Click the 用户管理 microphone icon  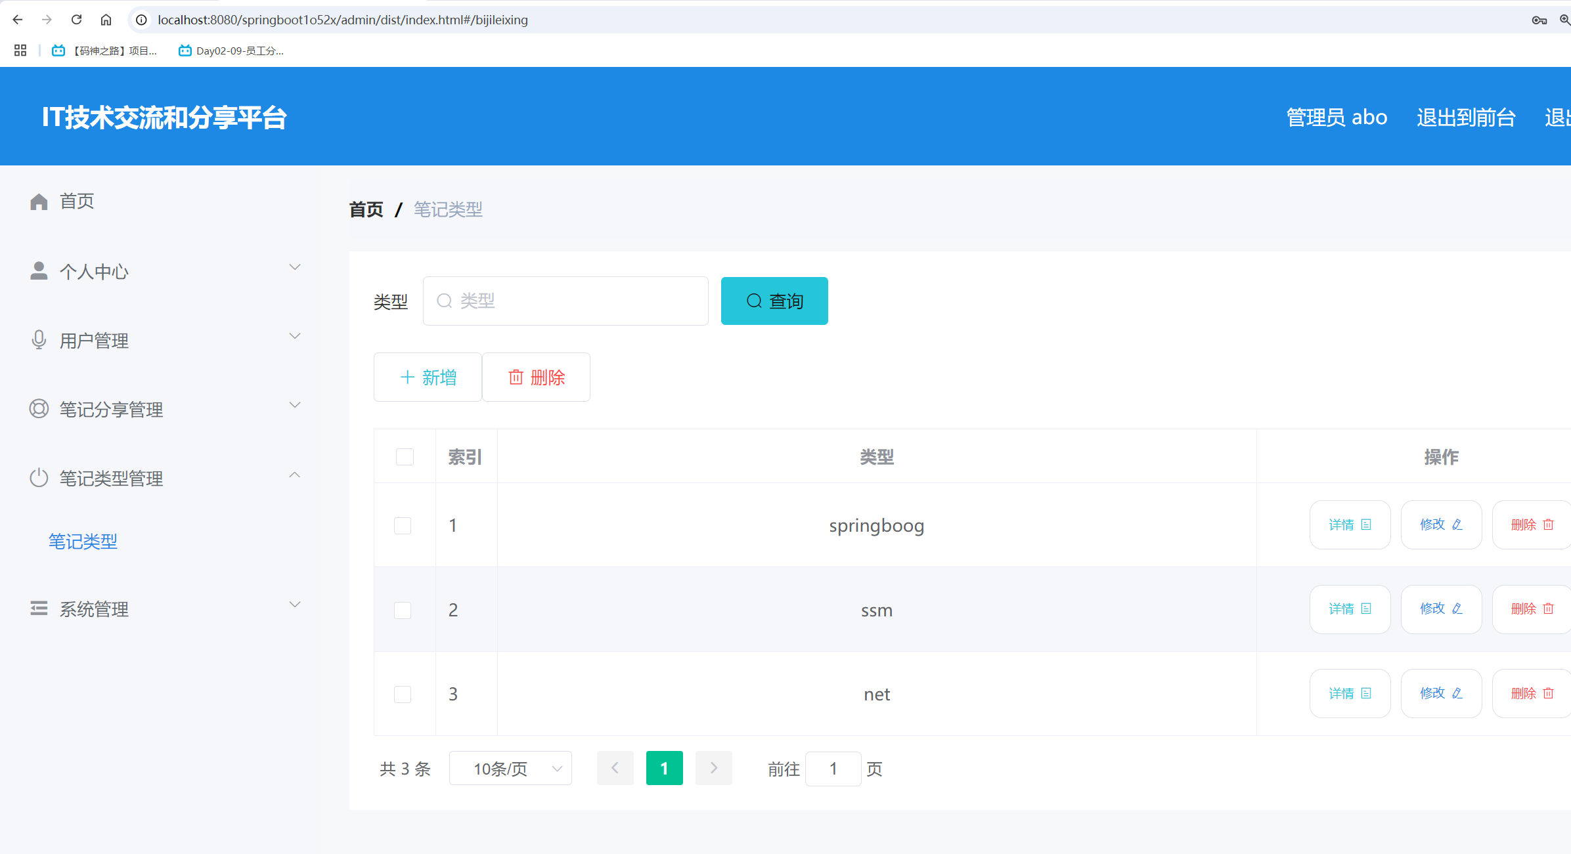[x=38, y=339]
